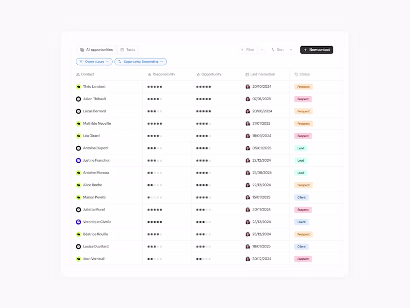Open the Filter dropdown chevron
Screen dimensions: 410x308
pos(260,50)
